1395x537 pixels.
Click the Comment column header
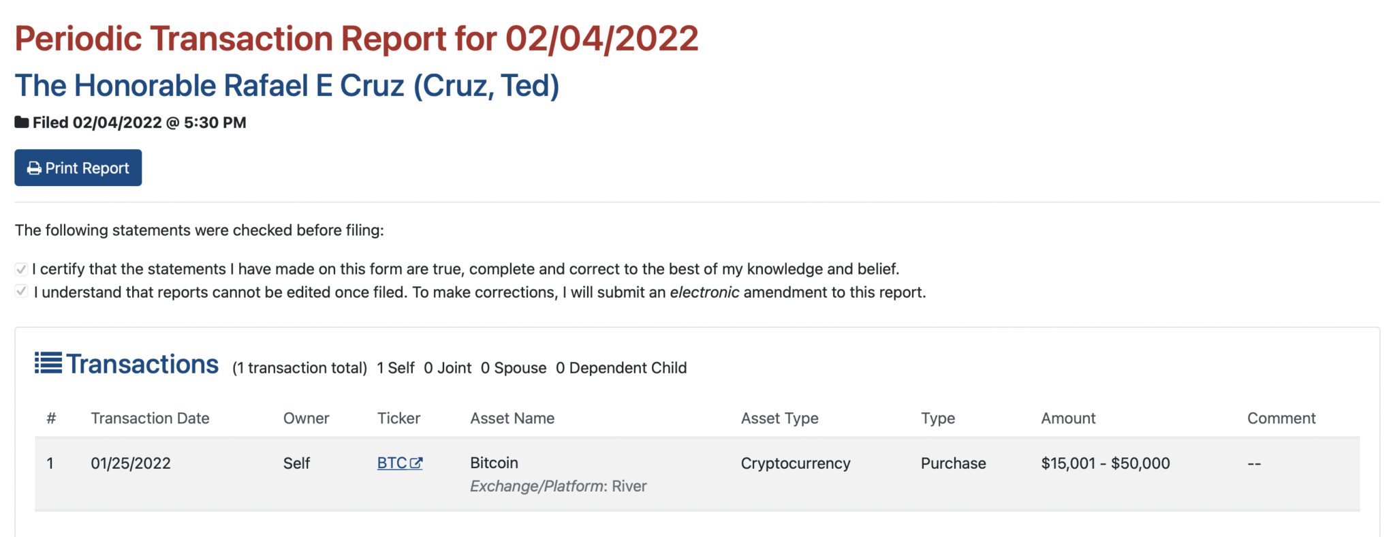[x=1281, y=418]
